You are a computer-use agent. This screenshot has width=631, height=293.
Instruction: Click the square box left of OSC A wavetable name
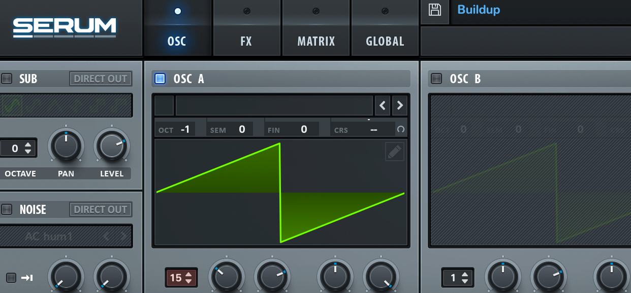(x=164, y=105)
